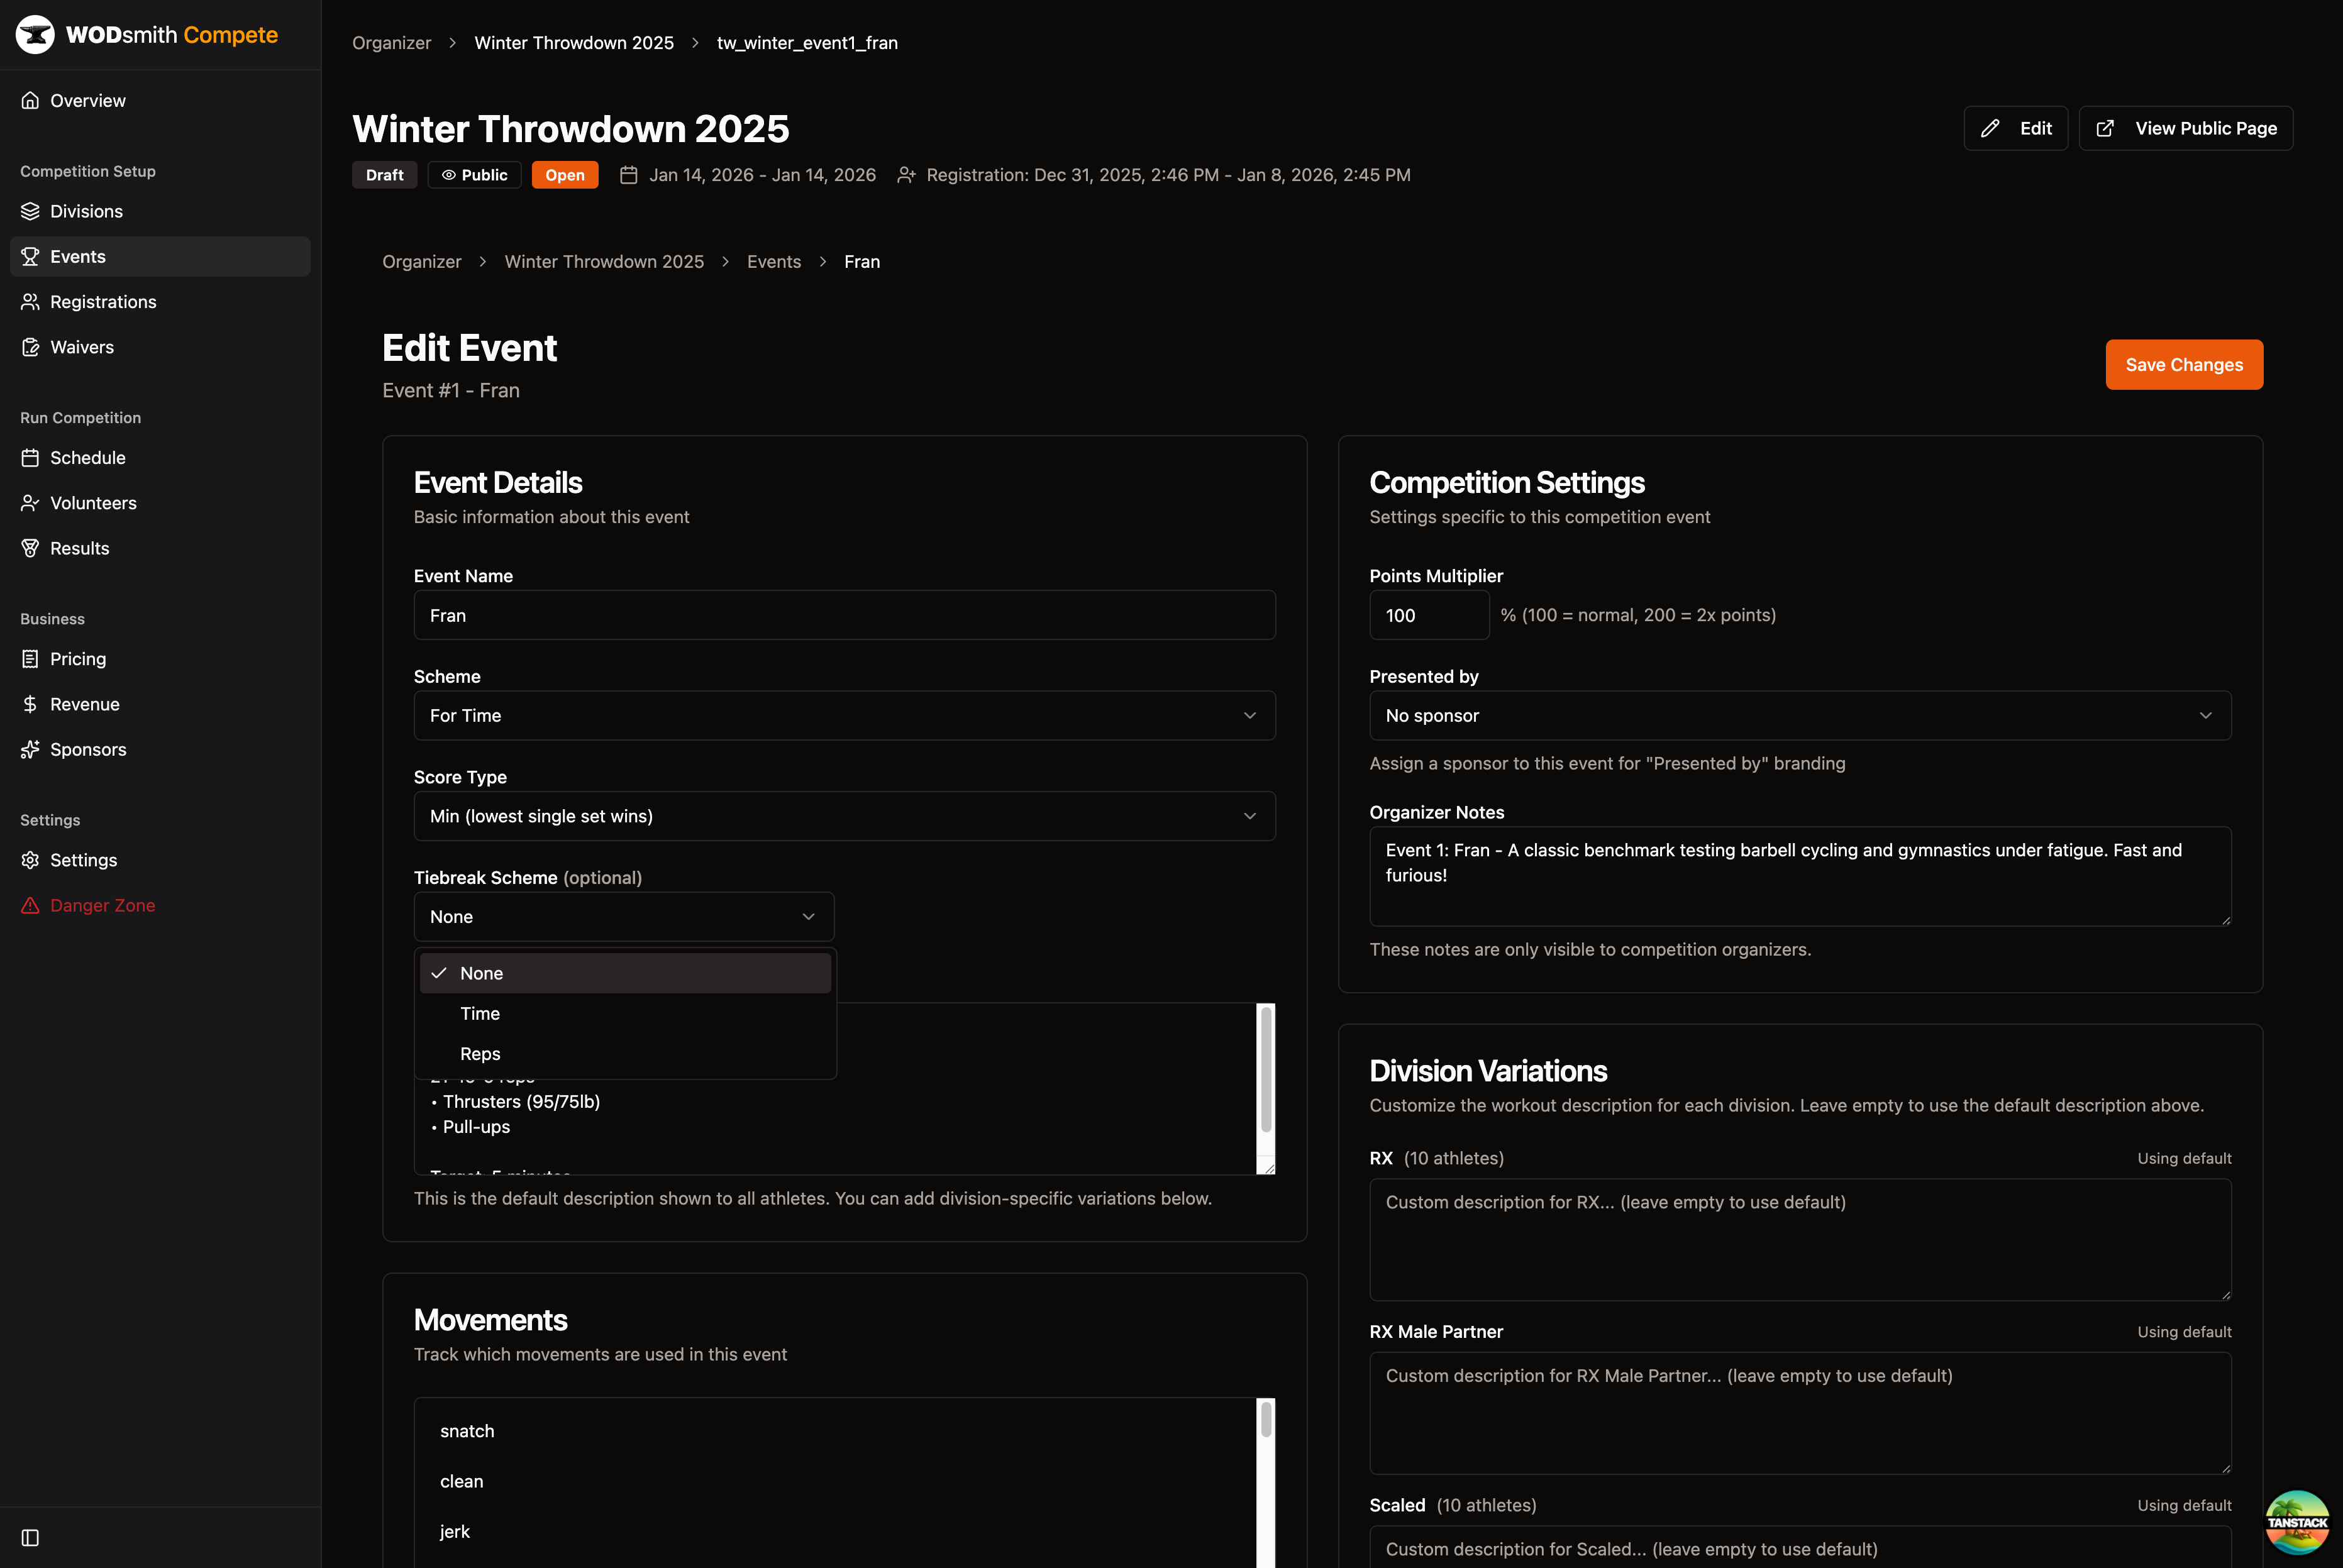Click the description box scrollbar thumb
Image resolution: width=2343 pixels, height=1568 pixels.
[x=1266, y=1069]
